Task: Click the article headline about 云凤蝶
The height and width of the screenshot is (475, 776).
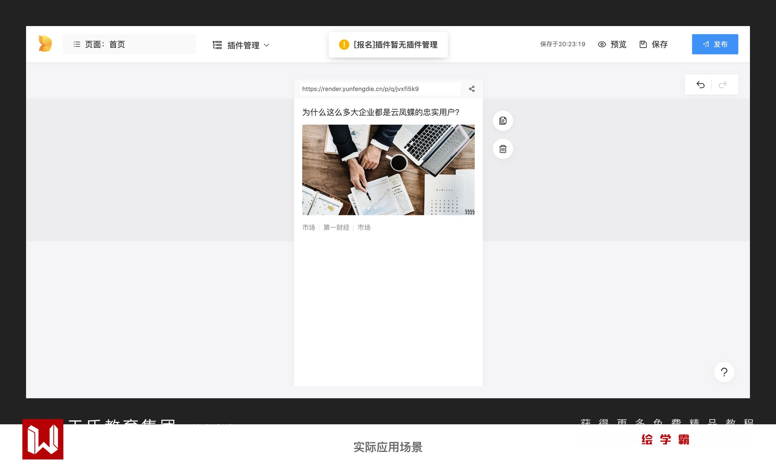Action: [x=381, y=112]
